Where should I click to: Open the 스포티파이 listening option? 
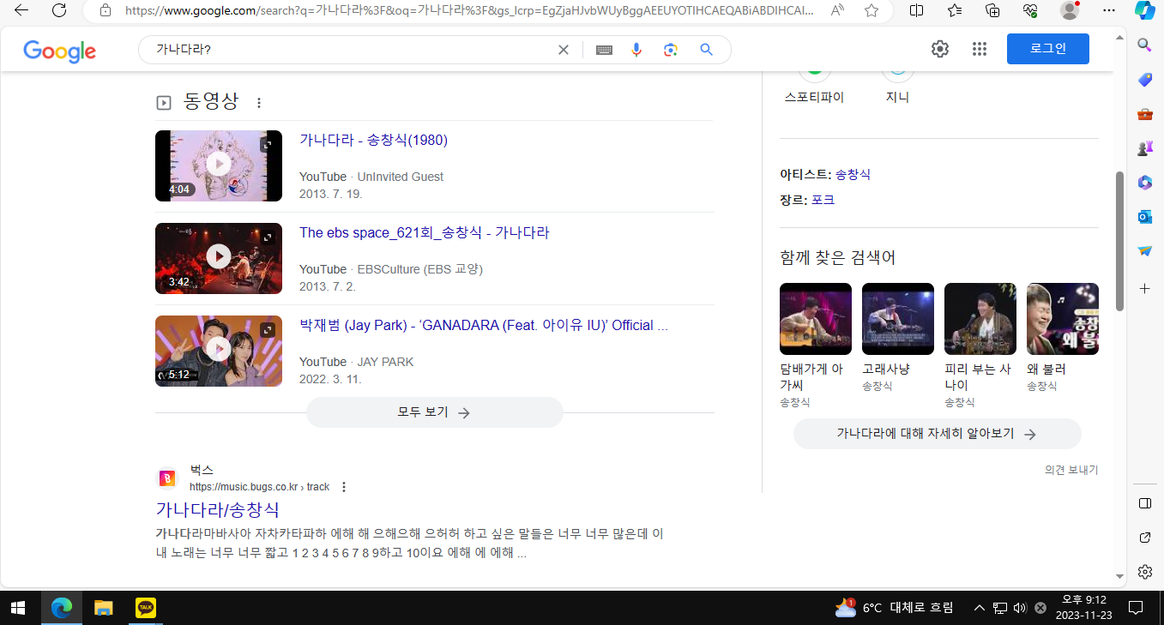[814, 87]
